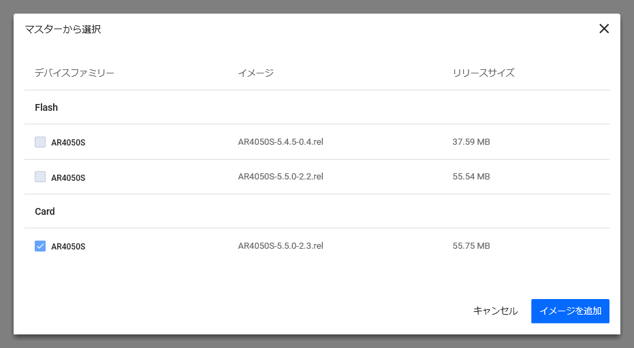Click the 37.59 MB release size
634x348 pixels.
tap(471, 142)
